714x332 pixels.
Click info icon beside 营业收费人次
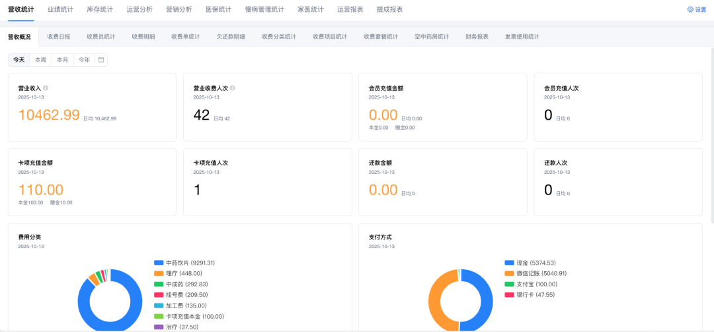pyautogui.click(x=233, y=88)
